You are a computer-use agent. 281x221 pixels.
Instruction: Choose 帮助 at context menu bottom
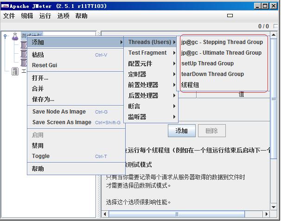point(76,169)
